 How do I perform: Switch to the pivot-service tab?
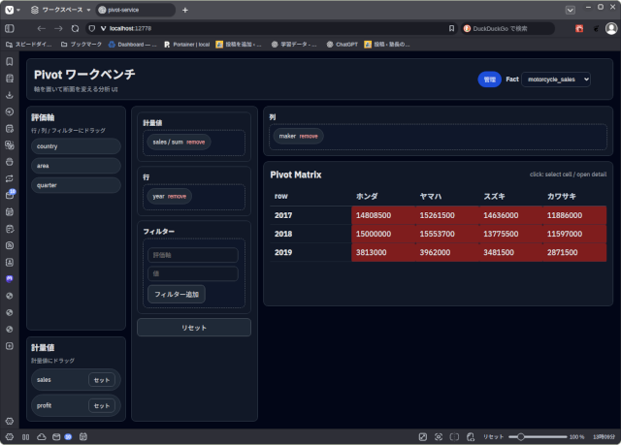click(136, 10)
